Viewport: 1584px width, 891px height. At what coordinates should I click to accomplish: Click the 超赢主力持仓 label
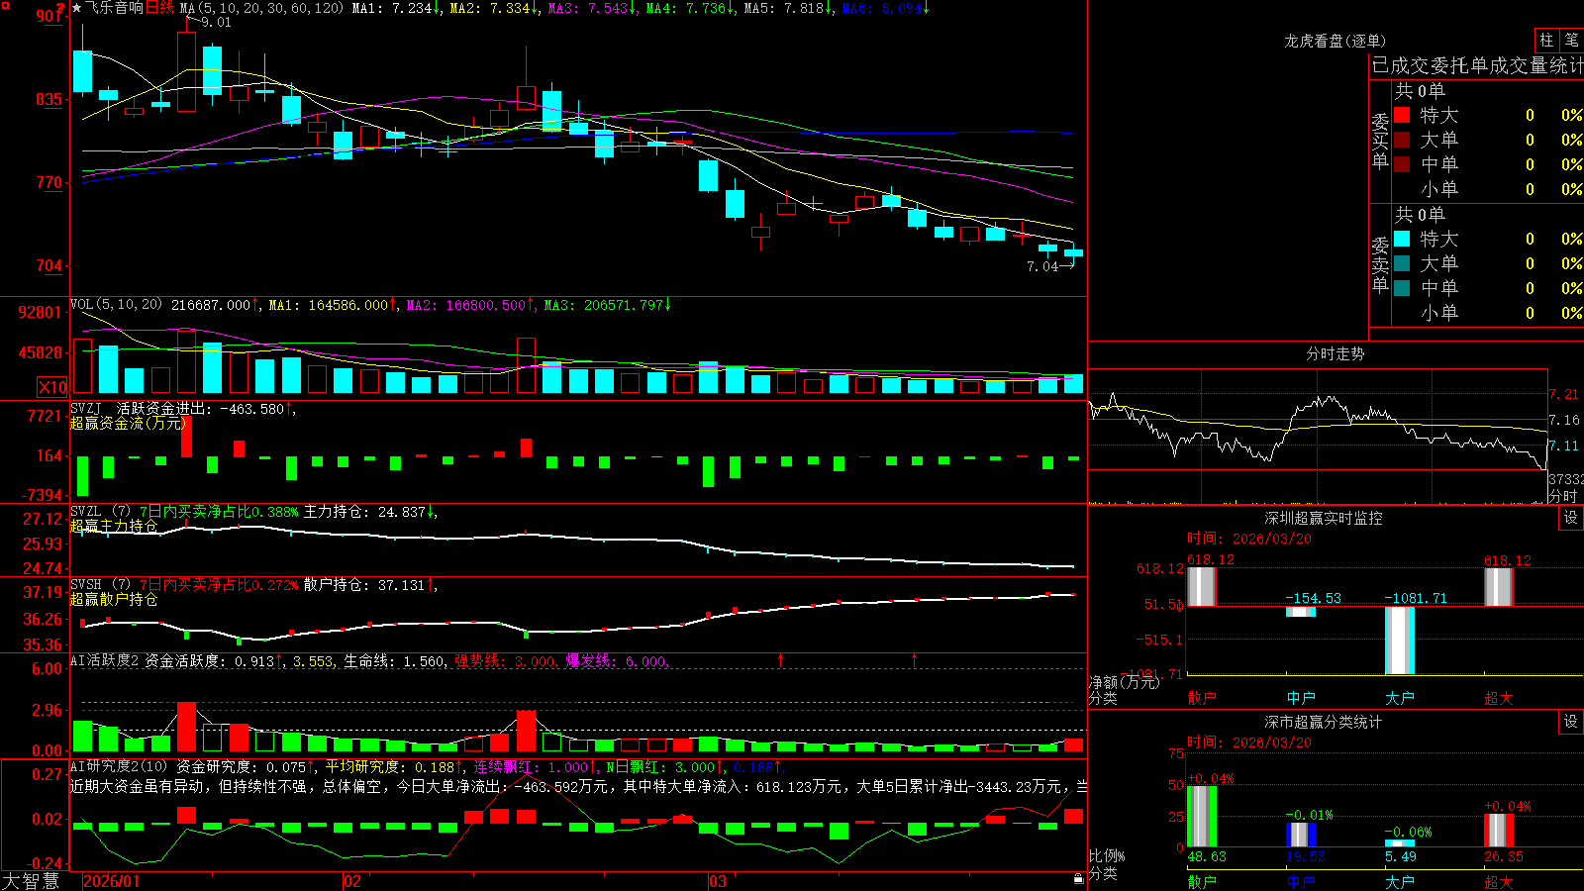pos(114,526)
